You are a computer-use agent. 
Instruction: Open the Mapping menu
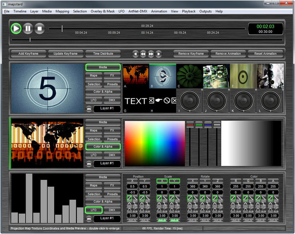tap(62, 11)
